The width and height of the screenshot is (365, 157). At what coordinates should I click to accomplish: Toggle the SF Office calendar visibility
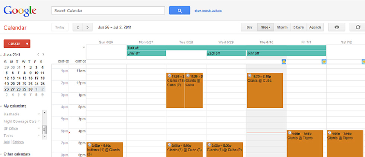(11, 128)
